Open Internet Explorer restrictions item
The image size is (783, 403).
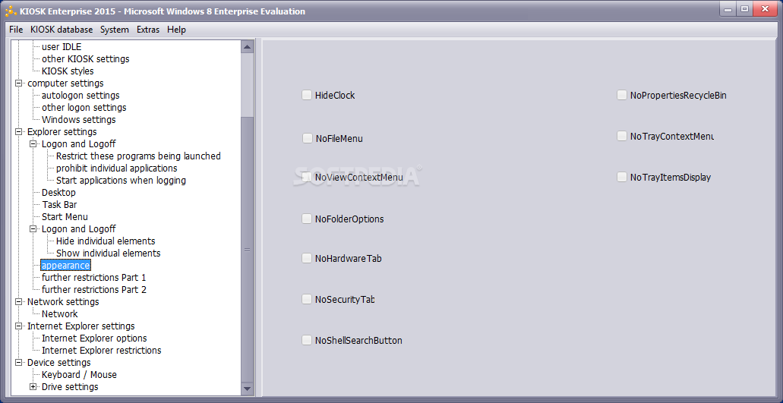point(101,350)
